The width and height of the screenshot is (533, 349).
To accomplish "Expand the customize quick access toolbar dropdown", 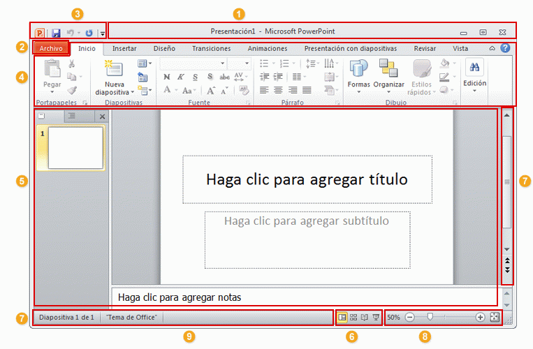I will [102, 34].
